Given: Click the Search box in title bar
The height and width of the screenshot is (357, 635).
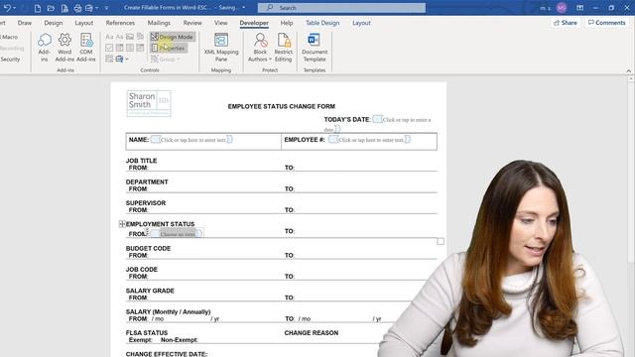Looking at the screenshot, I should click(341, 8).
